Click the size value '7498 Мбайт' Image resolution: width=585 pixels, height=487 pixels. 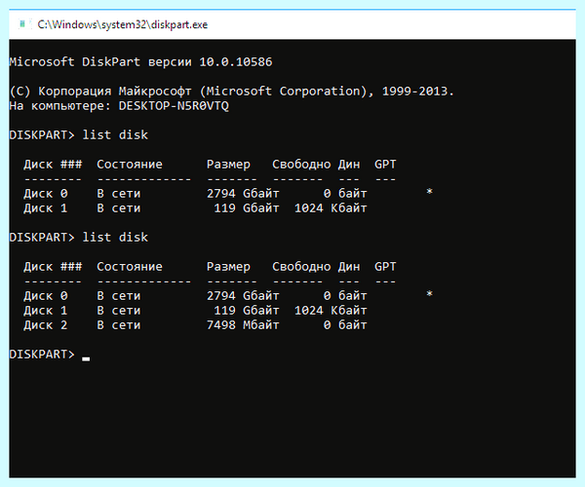coord(243,325)
